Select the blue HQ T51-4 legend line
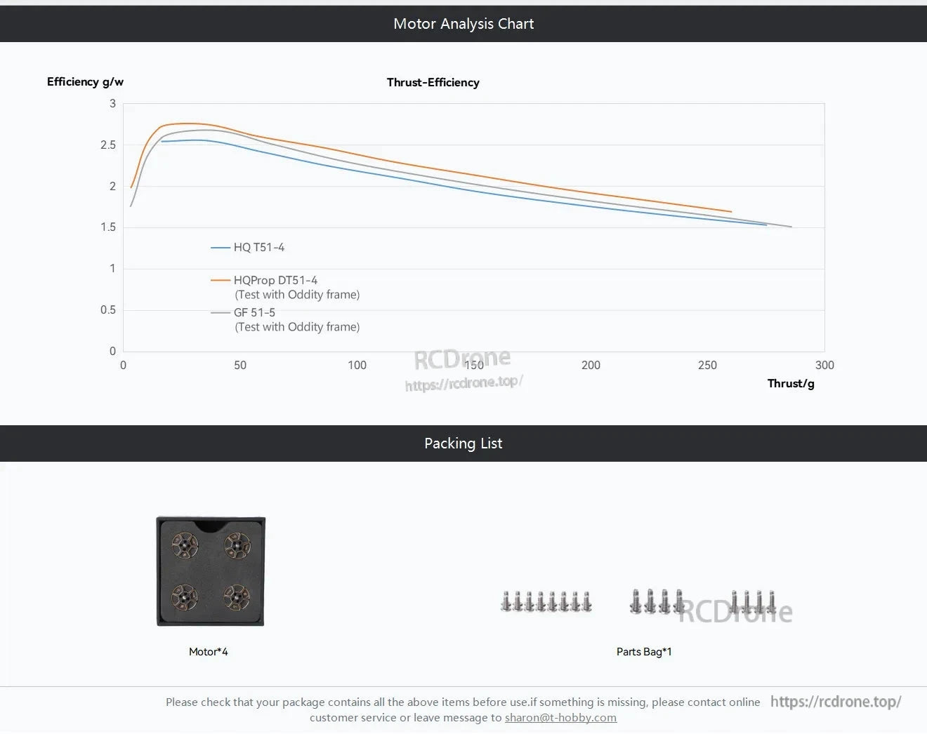 point(221,247)
